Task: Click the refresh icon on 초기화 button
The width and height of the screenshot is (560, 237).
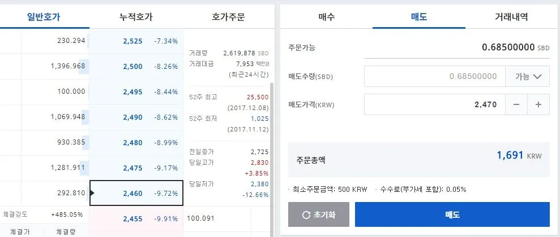Action: point(306,215)
